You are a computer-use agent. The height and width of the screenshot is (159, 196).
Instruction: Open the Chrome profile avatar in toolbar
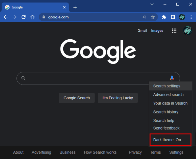point(182,17)
